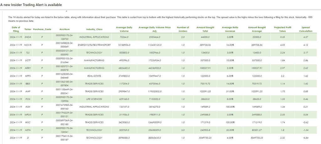Click the Number of Insiders header
This screenshot has width=321, height=144.
click(182, 29)
